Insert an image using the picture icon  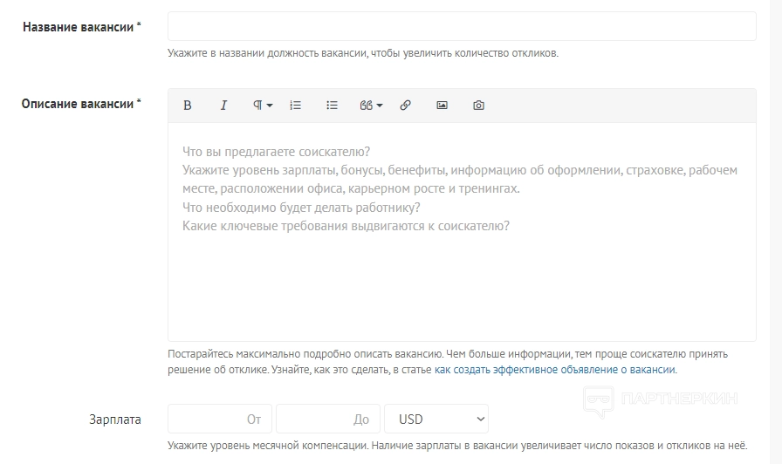pyautogui.click(x=442, y=106)
